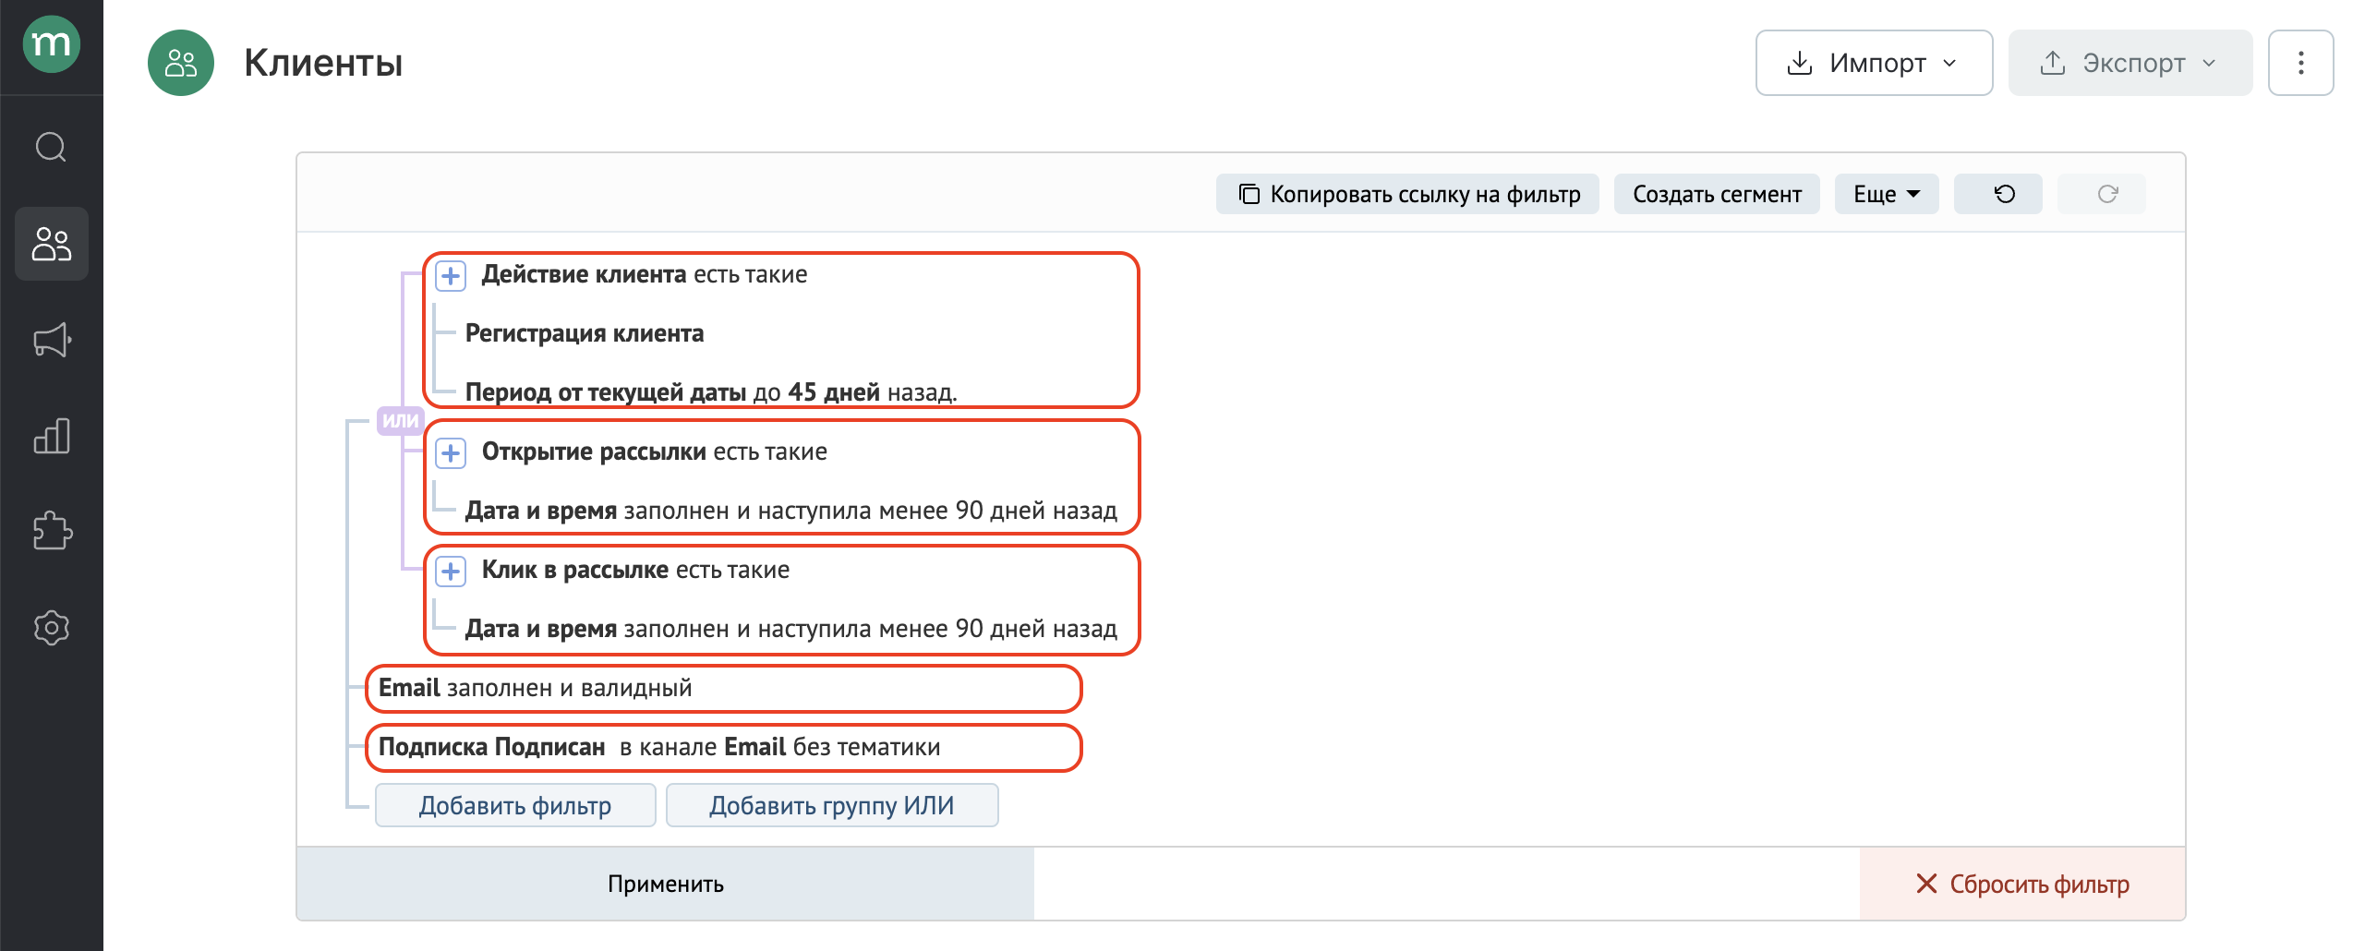Click the green Mindbox logo icon

coord(52,43)
